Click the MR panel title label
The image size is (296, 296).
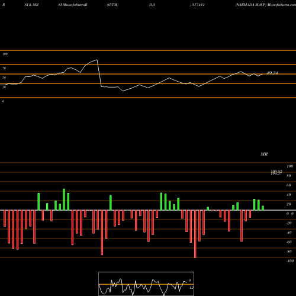tap(264, 154)
